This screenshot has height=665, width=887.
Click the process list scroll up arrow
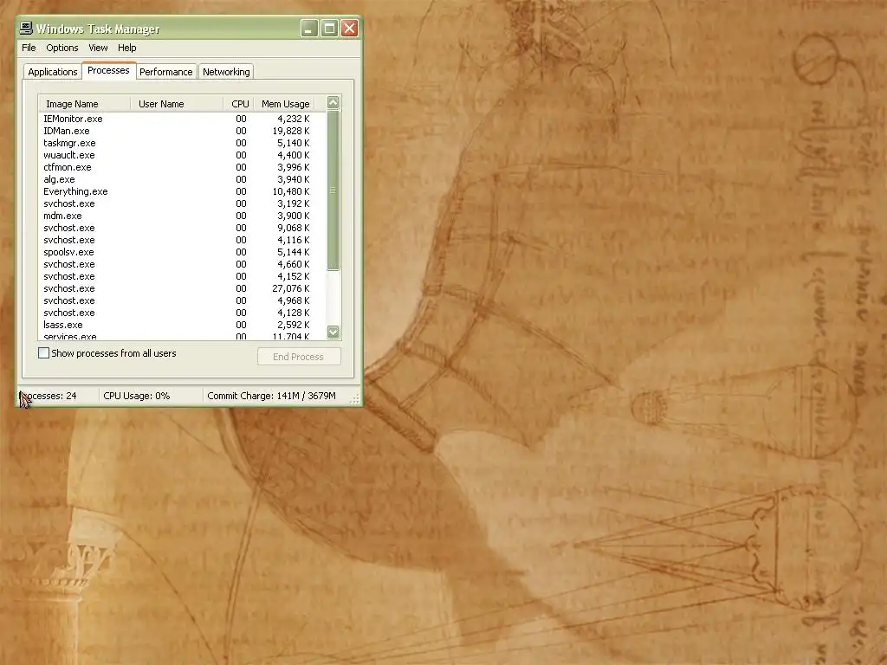333,103
